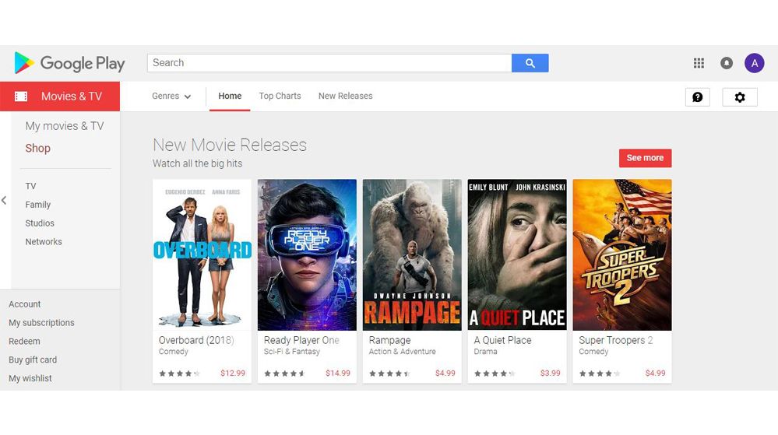Focus the Search input field
The image size is (778, 435).
[329, 63]
